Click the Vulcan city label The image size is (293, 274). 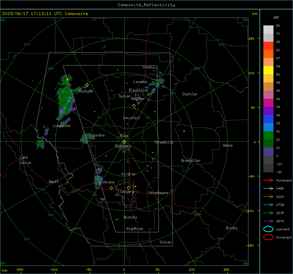click(x=165, y=242)
